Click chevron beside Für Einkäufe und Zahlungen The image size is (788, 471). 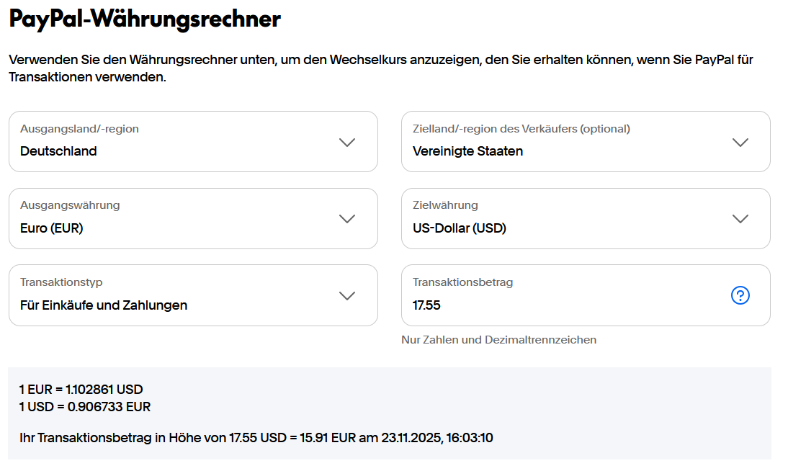(x=347, y=295)
